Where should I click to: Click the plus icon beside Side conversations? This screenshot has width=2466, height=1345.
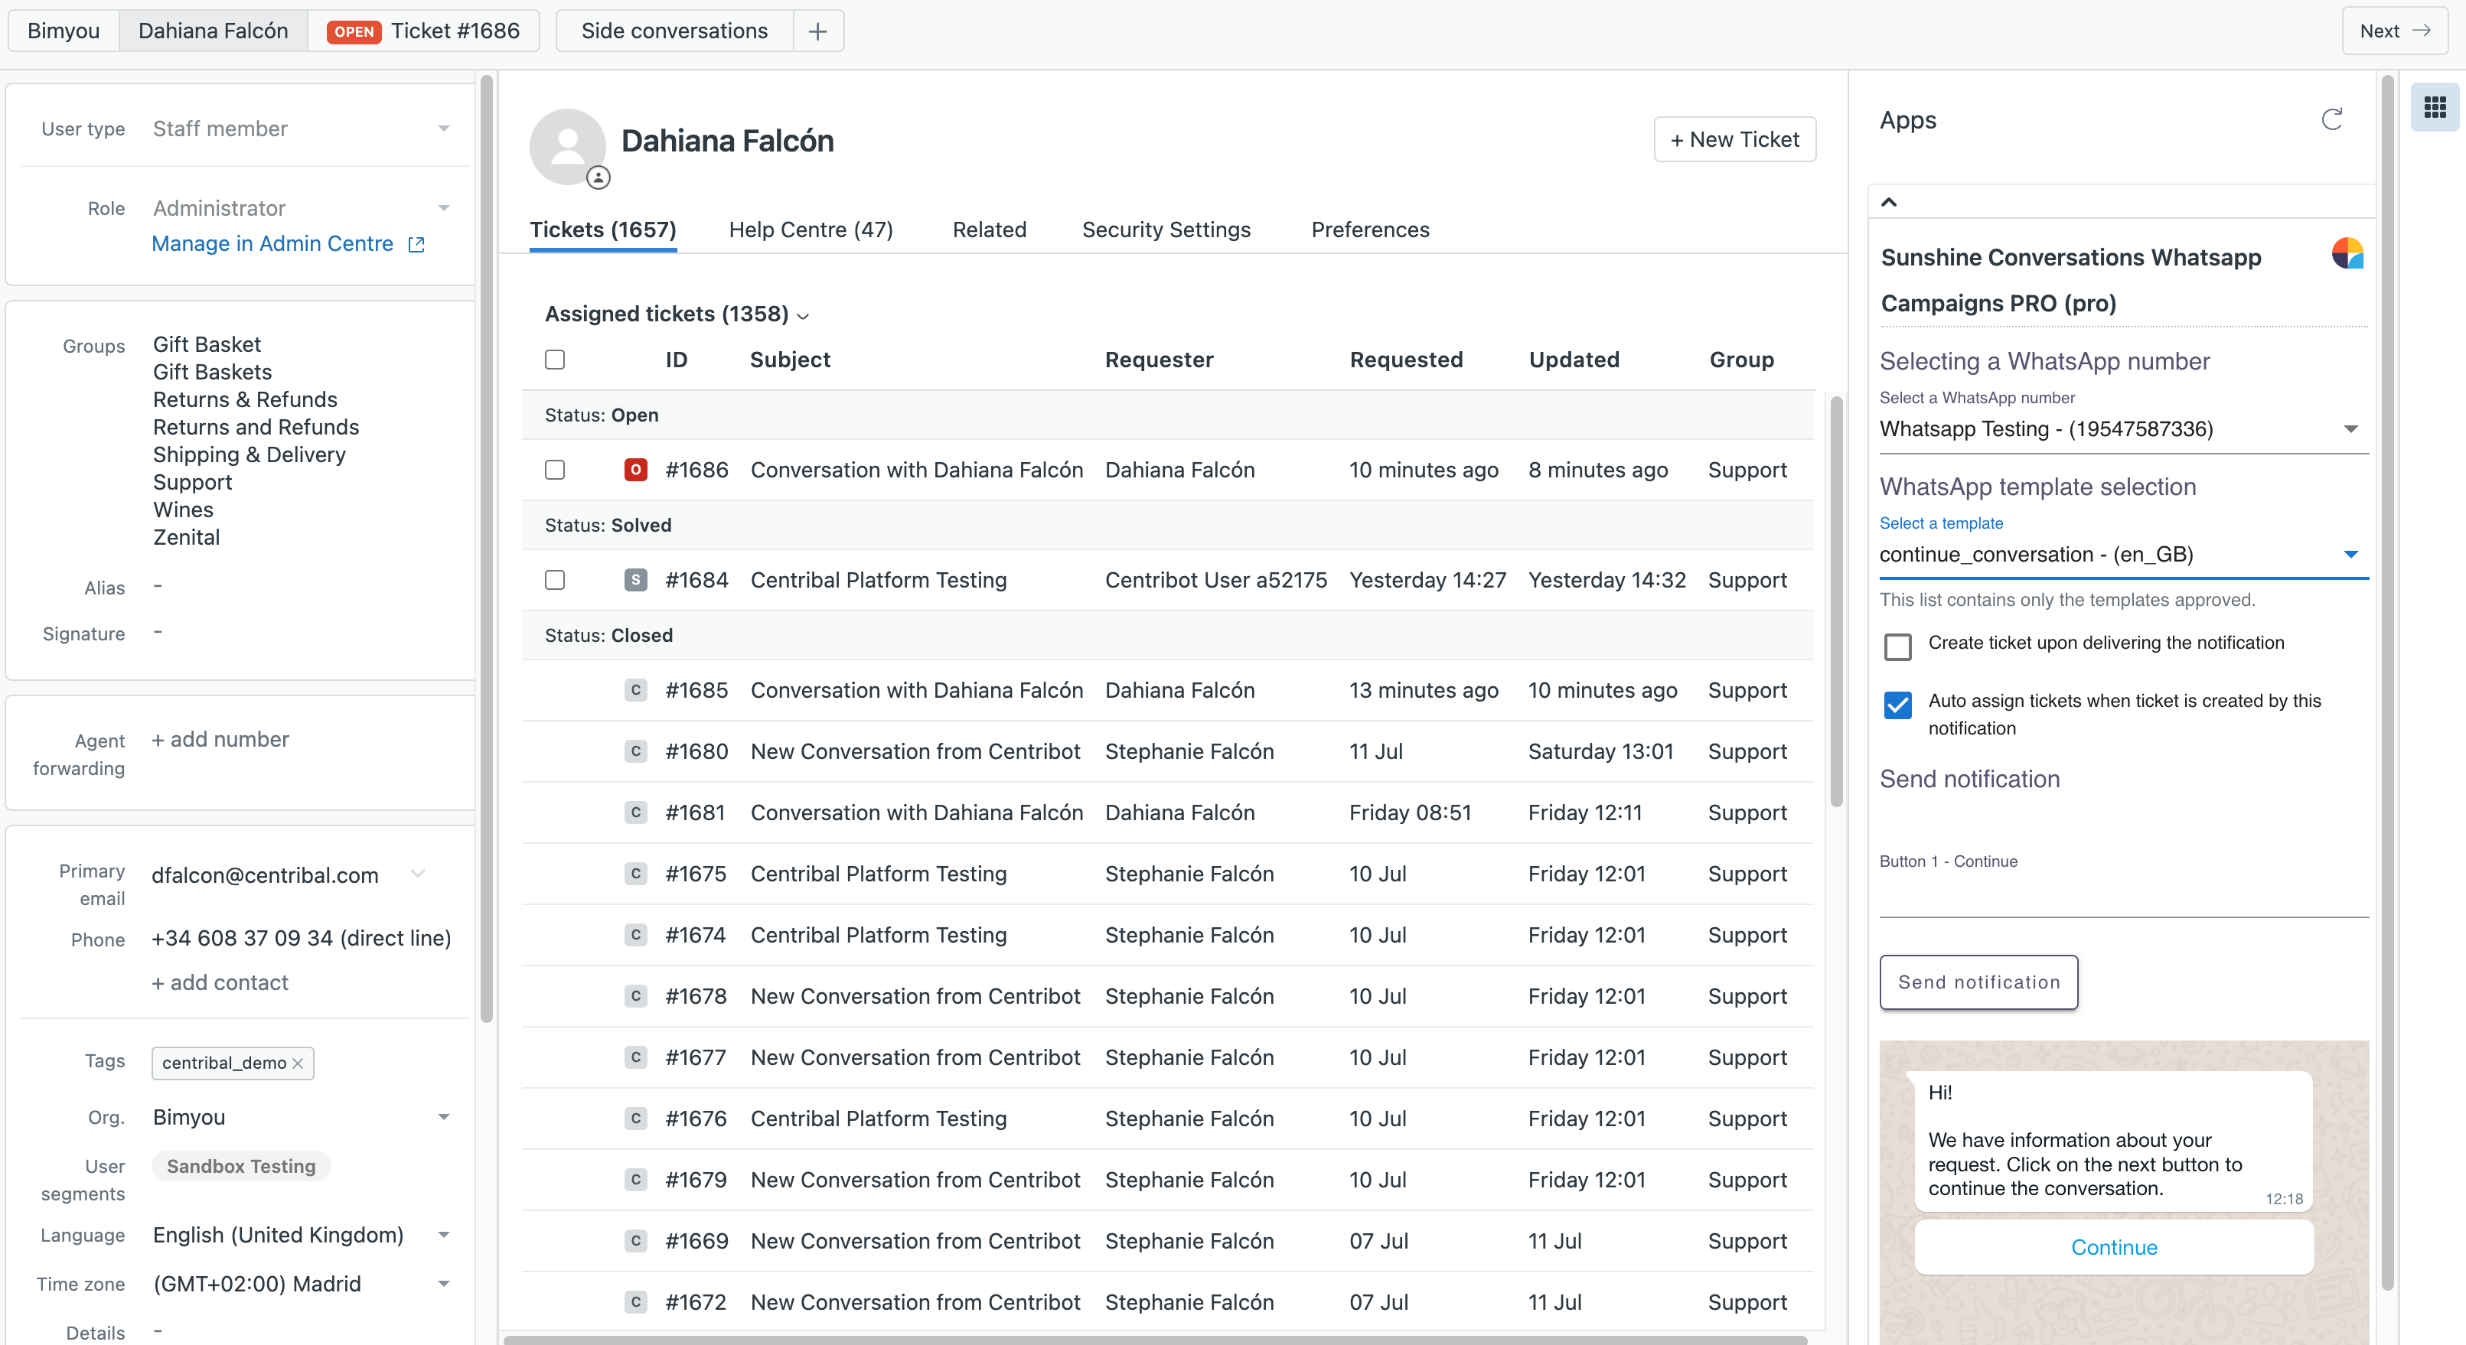(817, 31)
